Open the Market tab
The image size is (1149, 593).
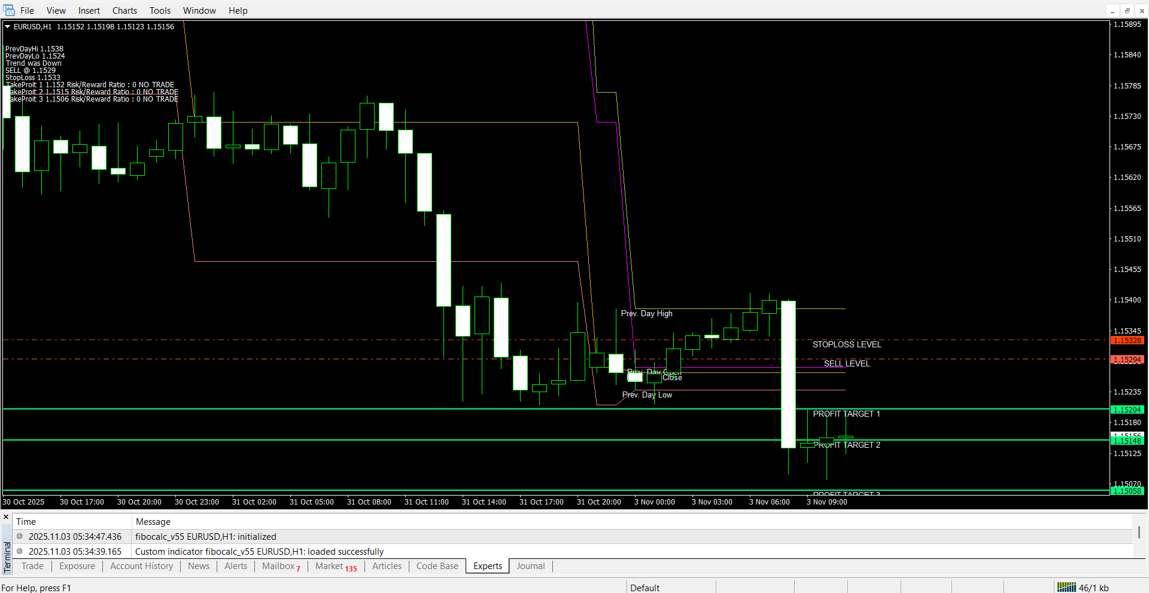[x=335, y=566]
